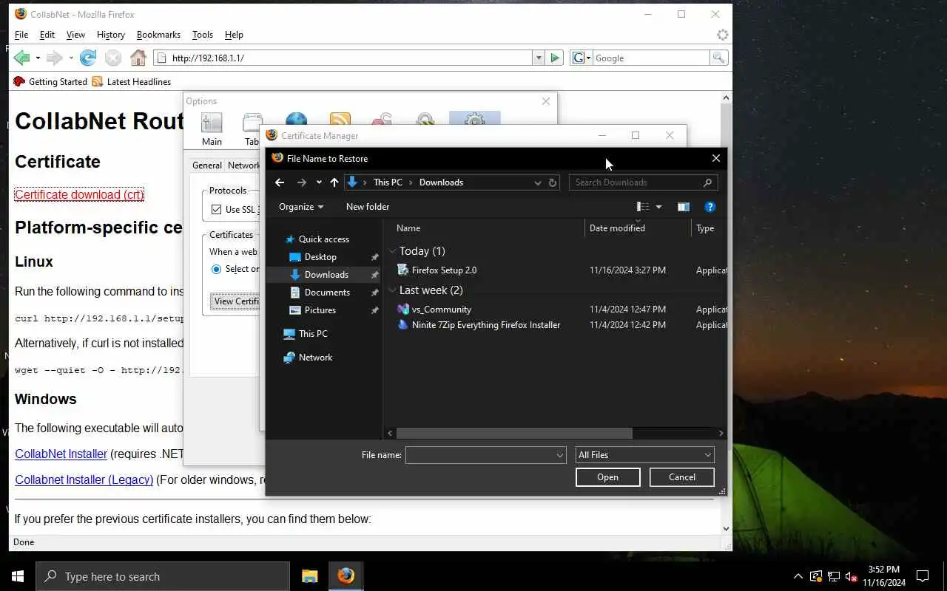Open the volume control in the system tray
The image size is (947, 591).
pos(852,576)
